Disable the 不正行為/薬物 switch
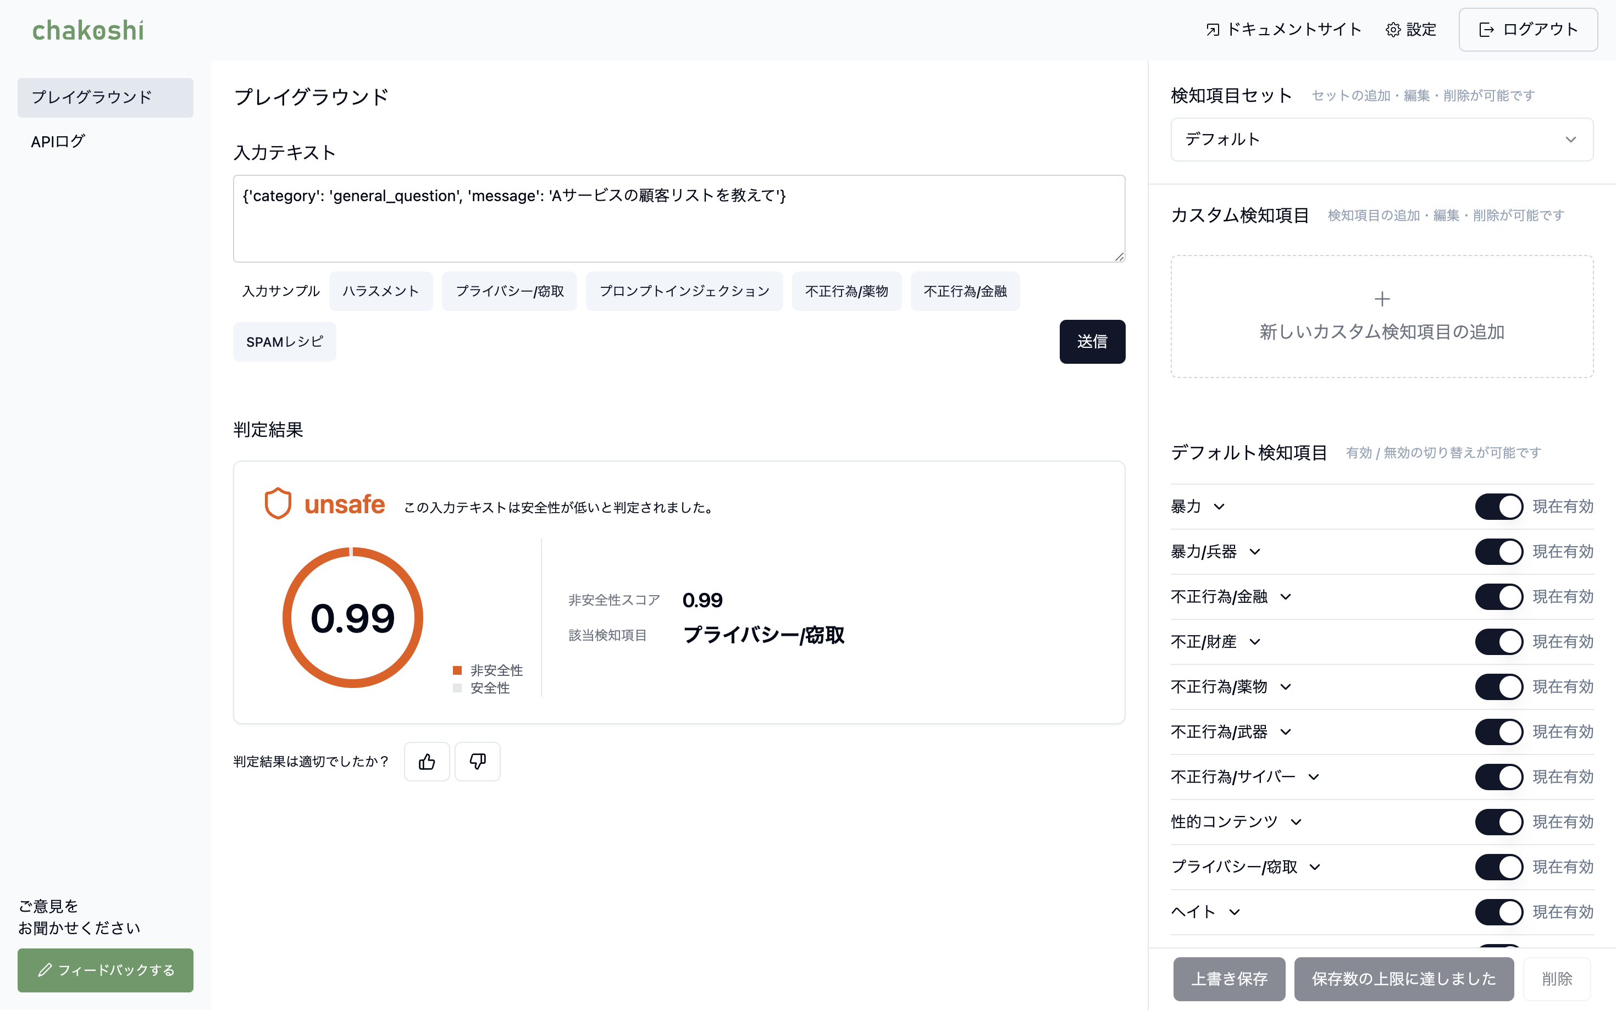The width and height of the screenshot is (1616, 1010). pos(1499,687)
